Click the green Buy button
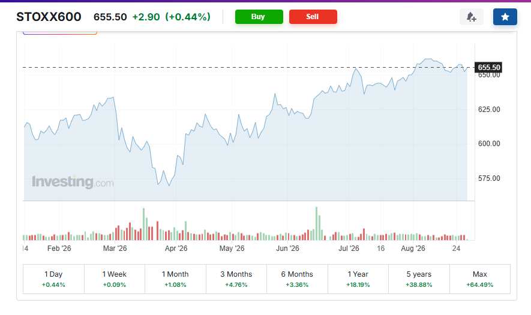Viewport: 531px width, 315px height. tap(259, 17)
